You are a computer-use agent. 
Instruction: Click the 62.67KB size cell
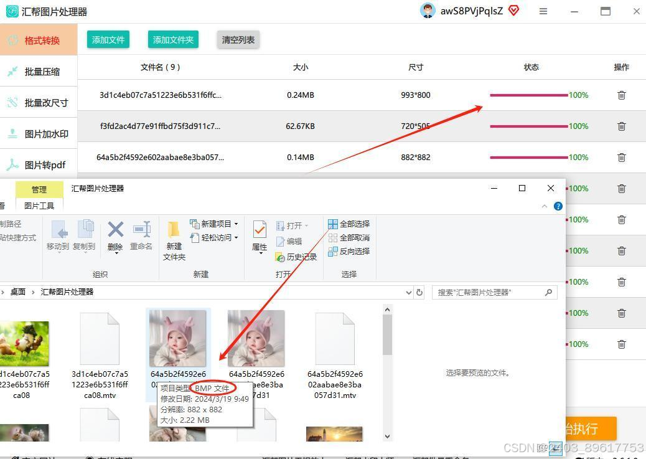pyautogui.click(x=300, y=126)
